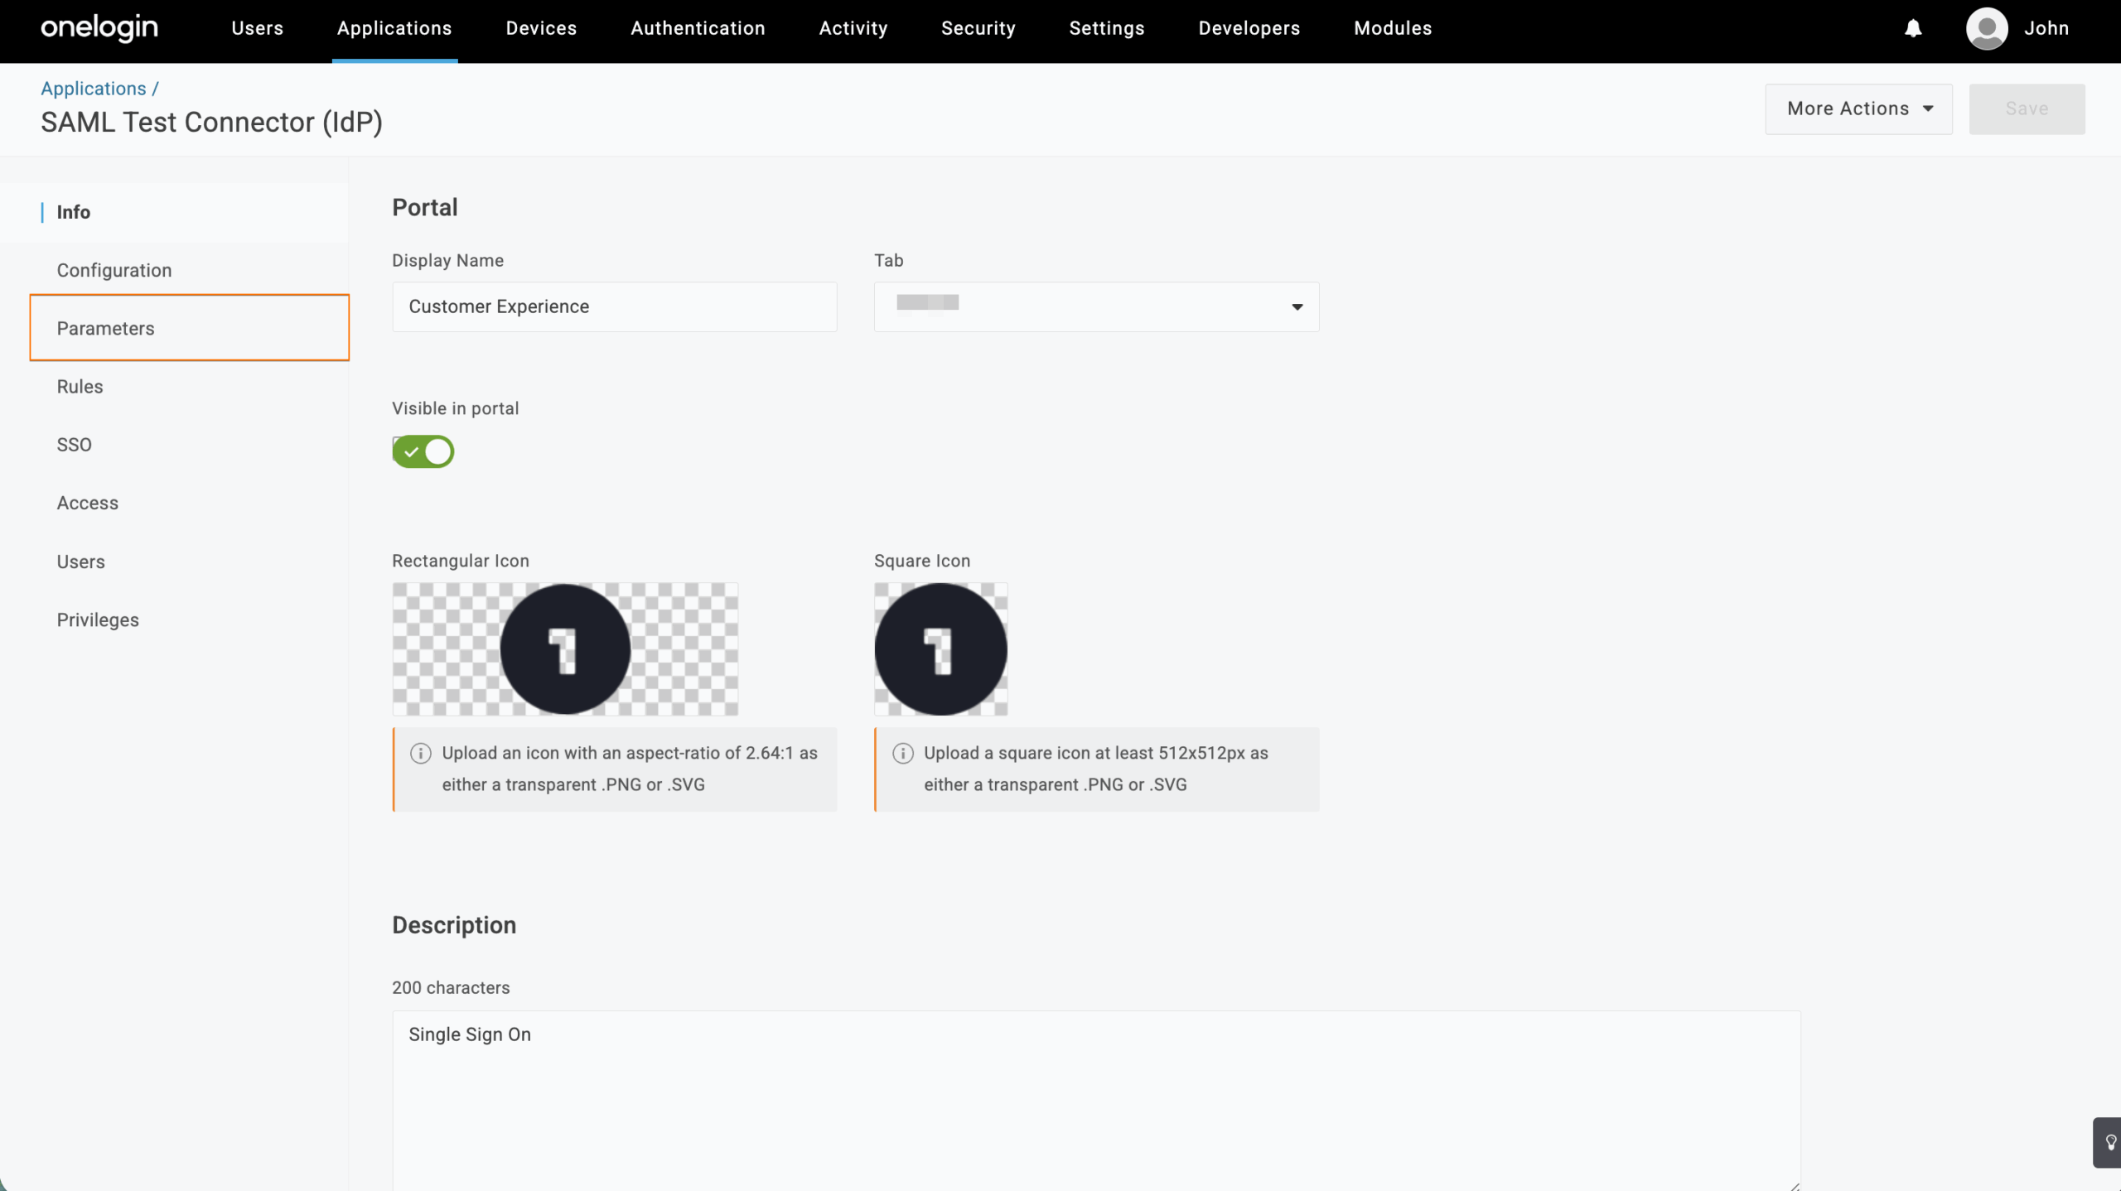Viewport: 2121px width, 1191px height.
Task: Click the lightbulb help icon at the bottom right
Action: tap(2109, 1143)
